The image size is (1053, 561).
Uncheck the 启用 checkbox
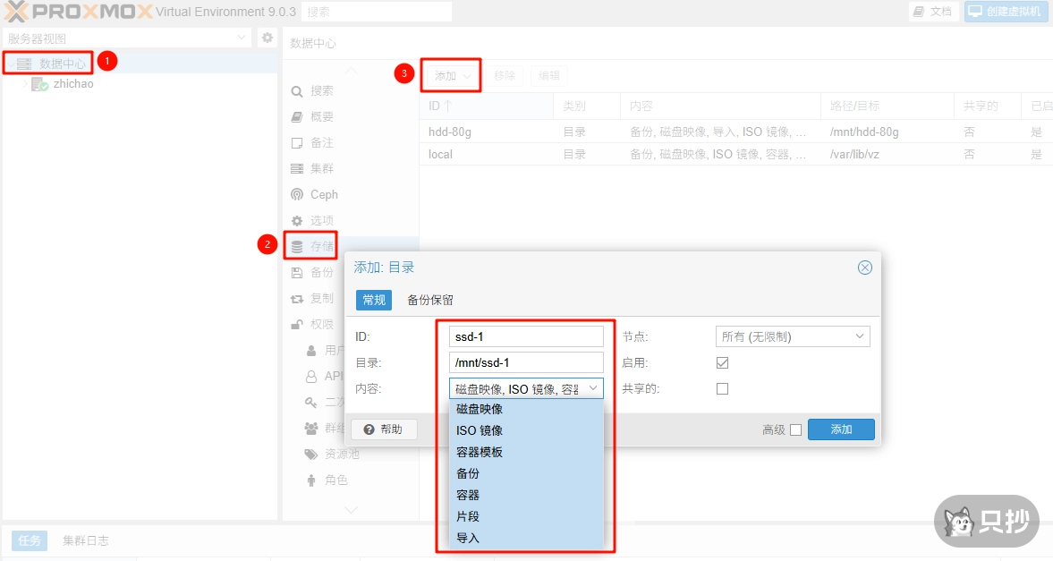pyautogui.click(x=723, y=363)
